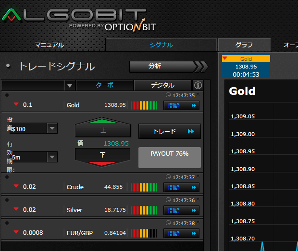Click 開始 button for Silver
This screenshot has height=251, width=298.
(182, 210)
